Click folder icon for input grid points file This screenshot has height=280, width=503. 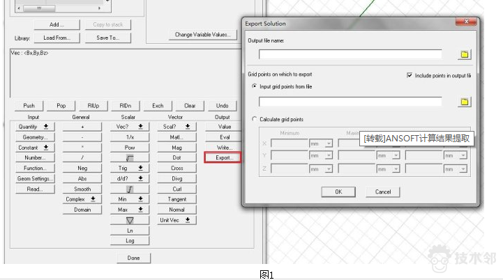(465, 102)
